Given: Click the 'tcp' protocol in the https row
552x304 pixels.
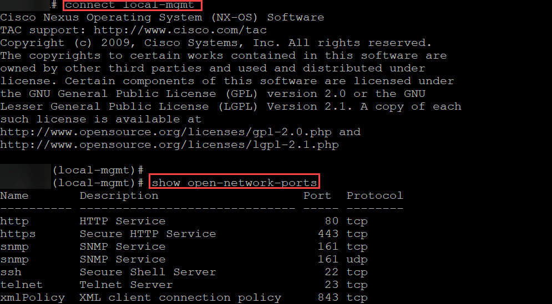Looking at the screenshot, I should coord(357,234).
